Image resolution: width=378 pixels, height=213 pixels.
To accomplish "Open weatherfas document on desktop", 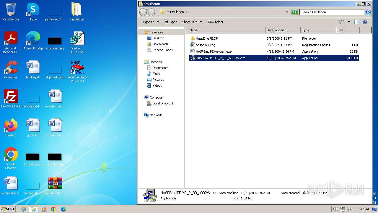I will click(55, 99).
